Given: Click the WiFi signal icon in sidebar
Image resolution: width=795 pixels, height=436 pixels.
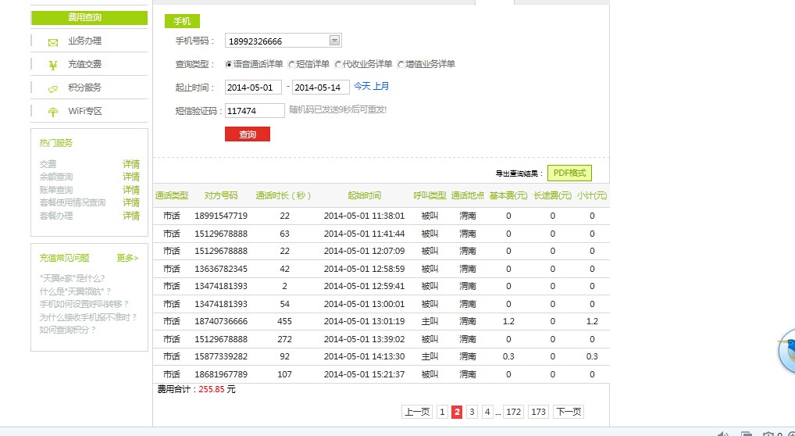Looking at the screenshot, I should (53, 112).
